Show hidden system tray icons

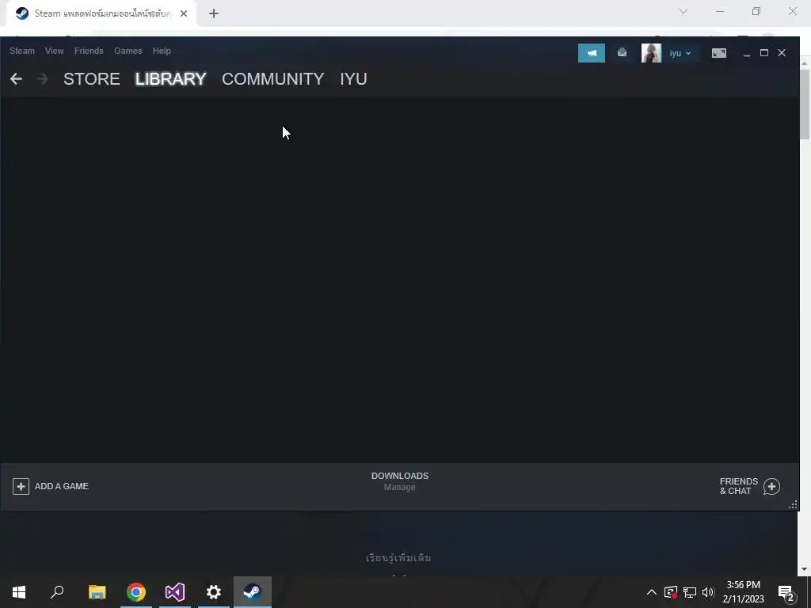point(652,592)
